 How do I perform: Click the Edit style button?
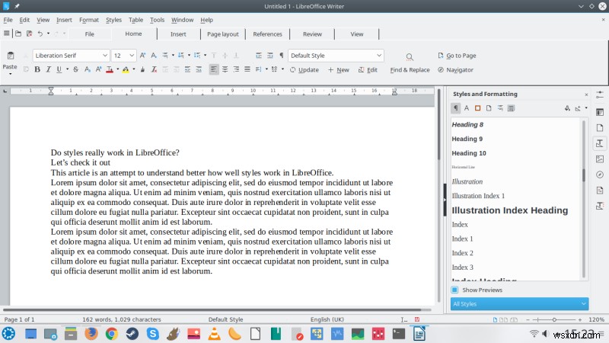pos(368,69)
